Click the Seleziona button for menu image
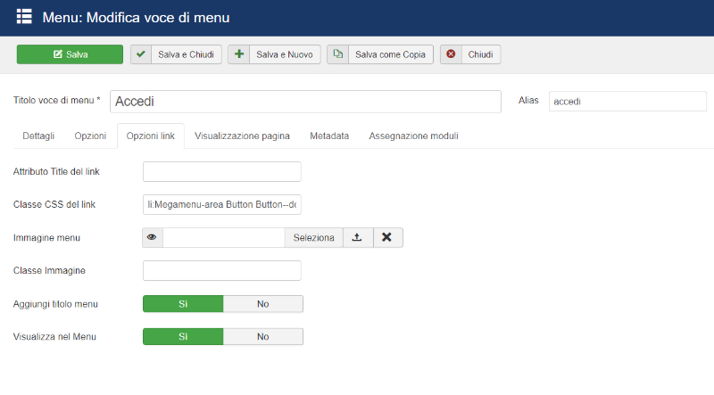This screenshot has height=395, width=714. pos(314,237)
